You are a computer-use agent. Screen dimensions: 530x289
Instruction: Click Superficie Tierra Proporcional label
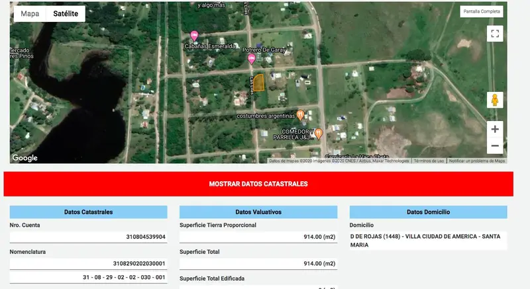pyautogui.click(x=218, y=226)
